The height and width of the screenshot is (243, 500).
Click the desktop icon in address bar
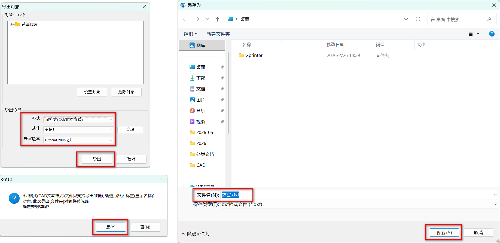point(230,19)
